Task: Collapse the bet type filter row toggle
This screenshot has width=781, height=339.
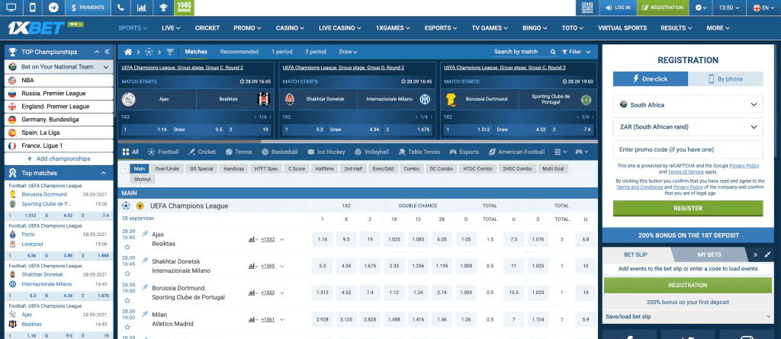Action: coord(124,169)
